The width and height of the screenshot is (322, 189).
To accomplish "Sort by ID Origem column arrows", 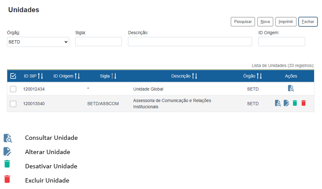I will [78, 76].
